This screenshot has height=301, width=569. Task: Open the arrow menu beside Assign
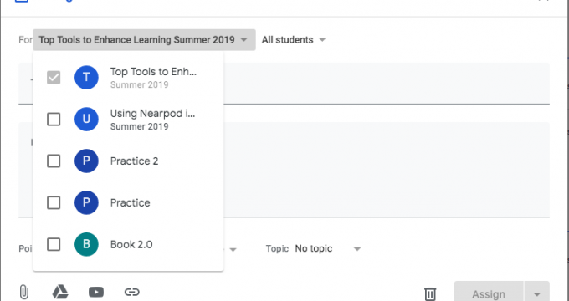[536, 294]
